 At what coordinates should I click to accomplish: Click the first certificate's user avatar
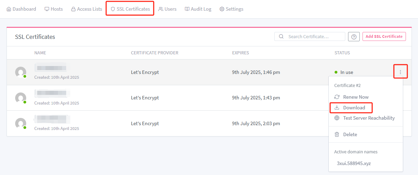pyautogui.click(x=21, y=72)
